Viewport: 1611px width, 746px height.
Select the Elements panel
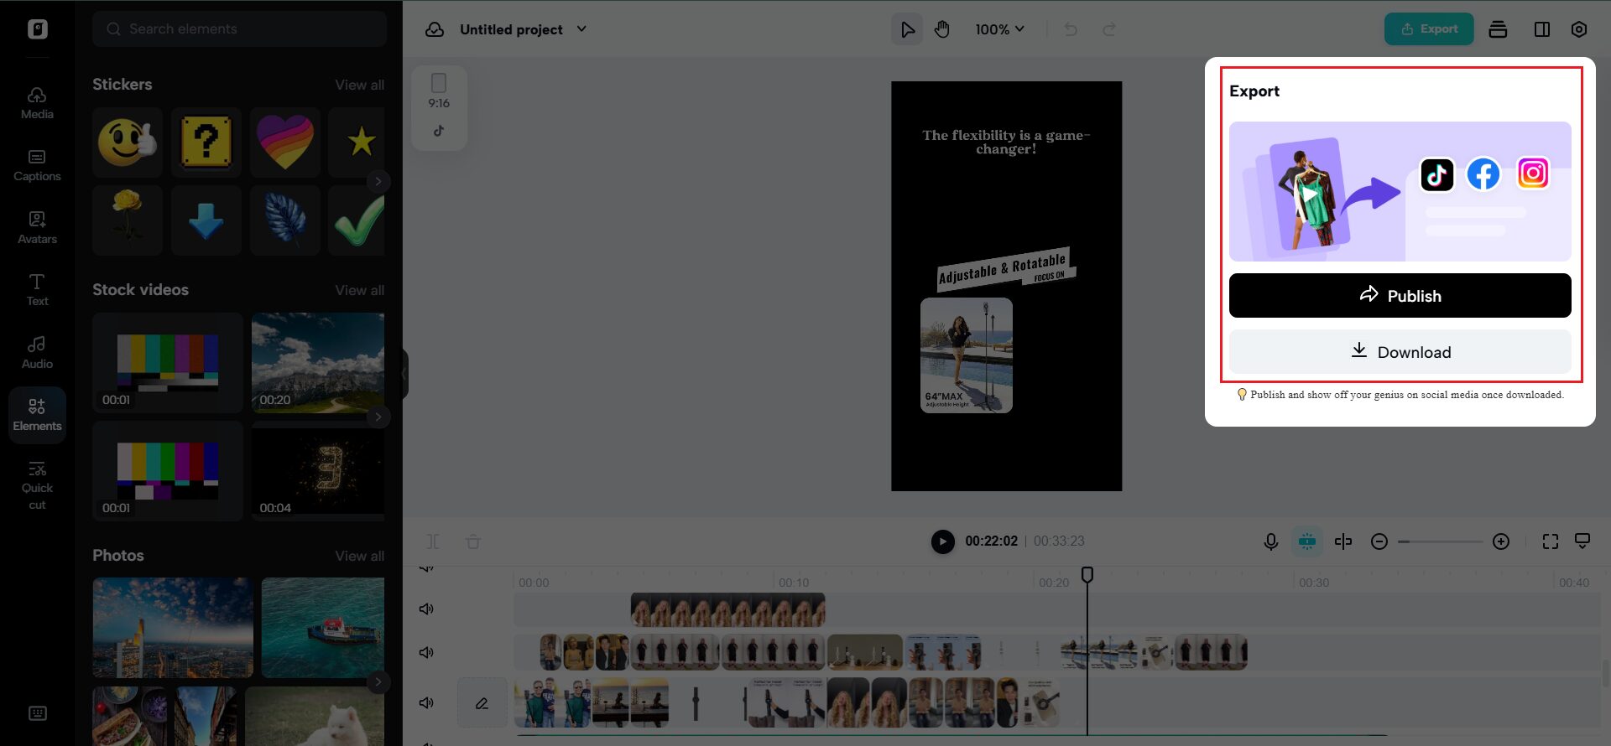37,415
